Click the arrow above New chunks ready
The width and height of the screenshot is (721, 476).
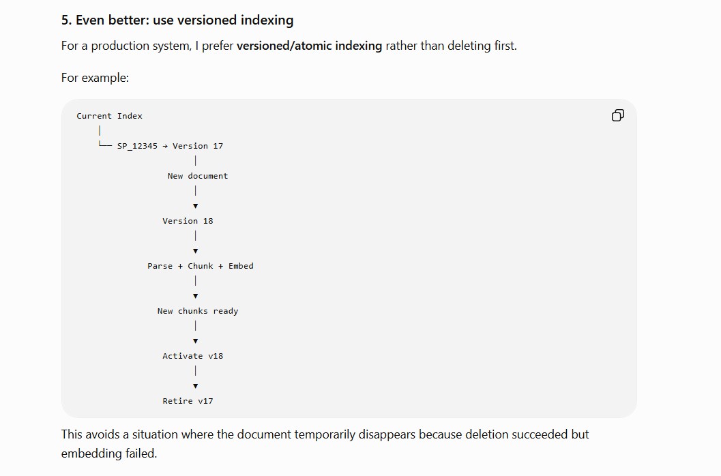(195, 296)
